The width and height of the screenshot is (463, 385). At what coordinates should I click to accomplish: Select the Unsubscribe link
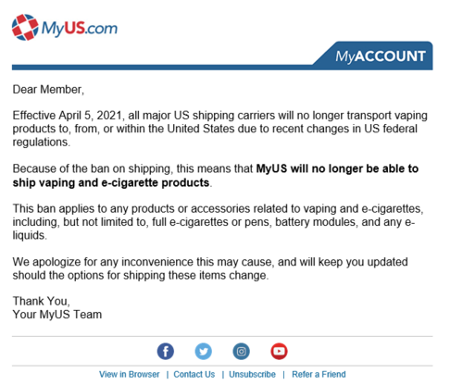[x=252, y=374]
